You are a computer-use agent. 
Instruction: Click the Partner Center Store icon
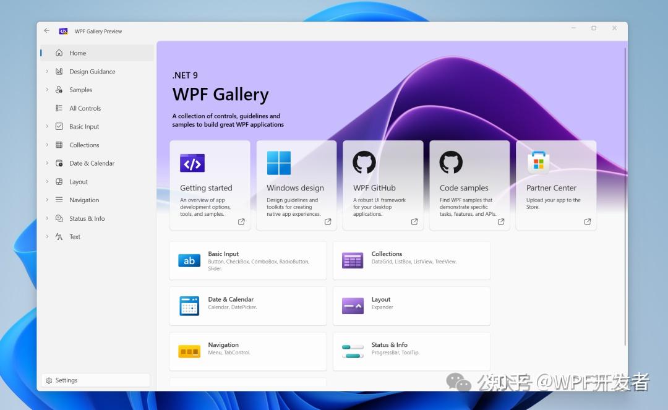537,163
